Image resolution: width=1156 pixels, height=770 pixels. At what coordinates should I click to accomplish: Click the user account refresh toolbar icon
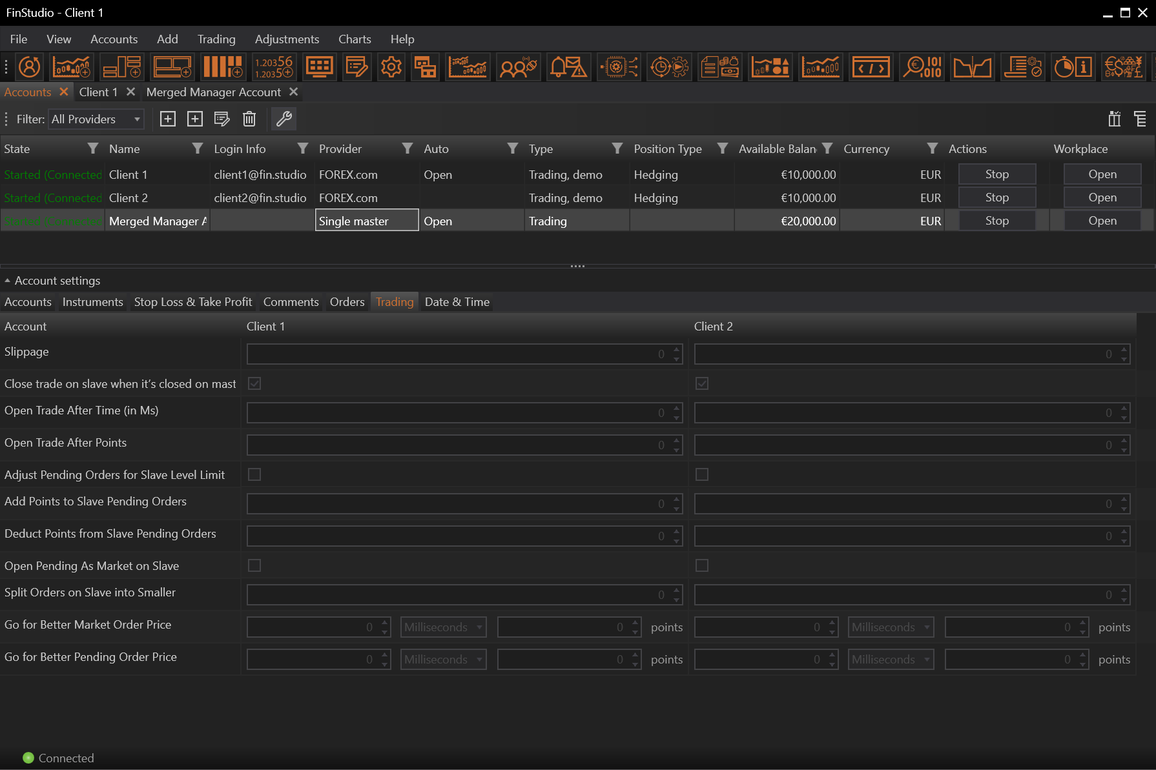click(30, 66)
